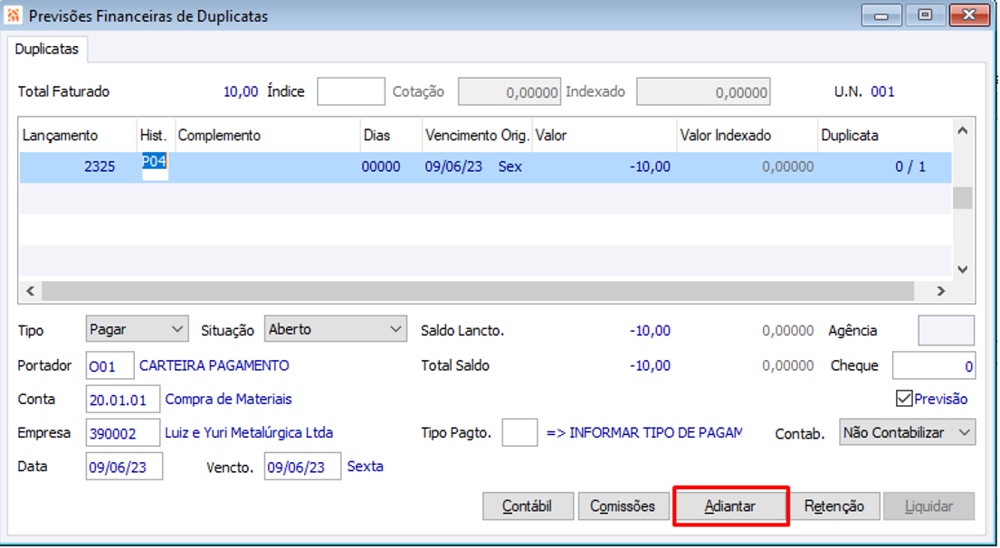Click the grid's scroll down arrow
This screenshot has height=548, width=1000.
tap(962, 269)
